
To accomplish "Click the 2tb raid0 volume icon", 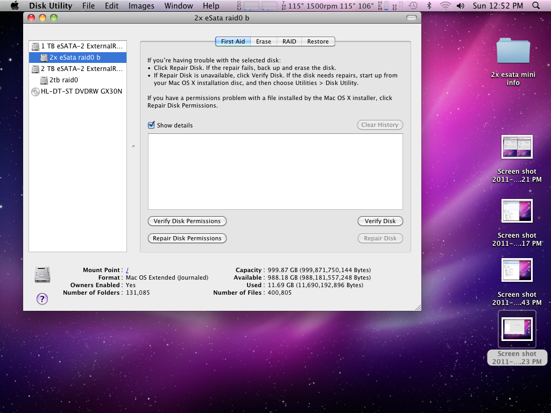I will point(44,80).
